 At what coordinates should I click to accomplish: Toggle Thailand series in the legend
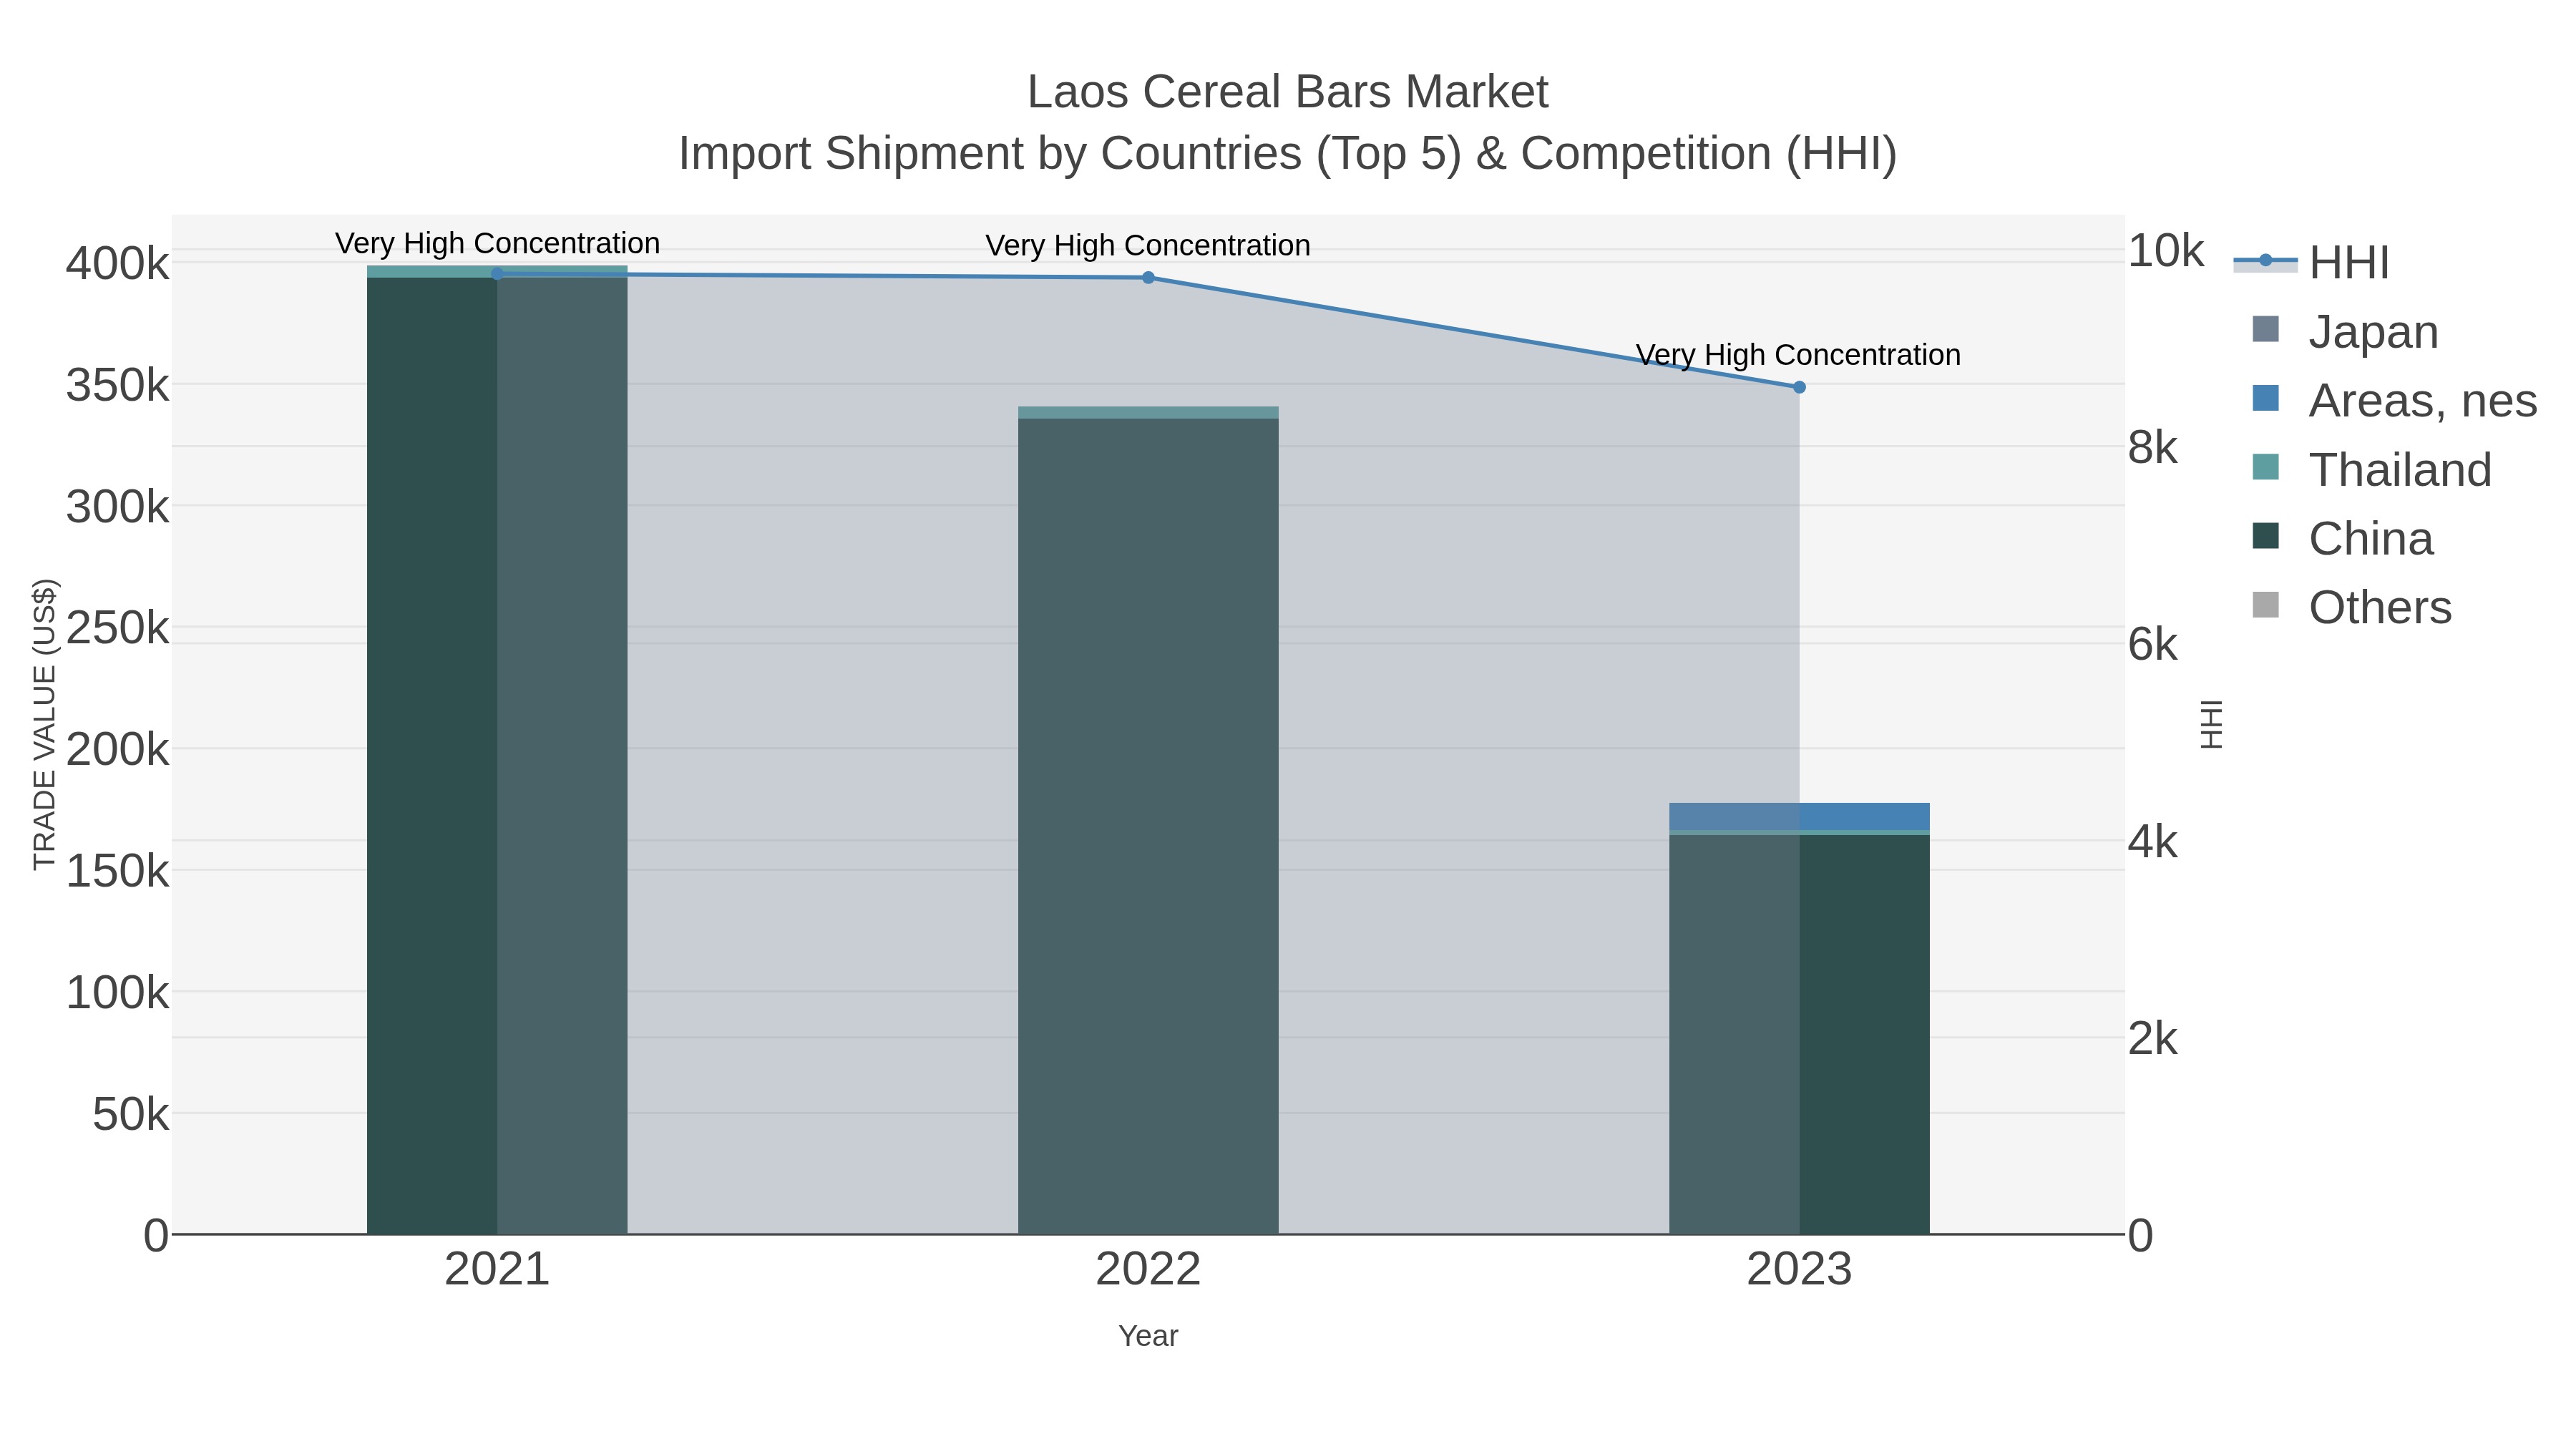coord(2371,469)
